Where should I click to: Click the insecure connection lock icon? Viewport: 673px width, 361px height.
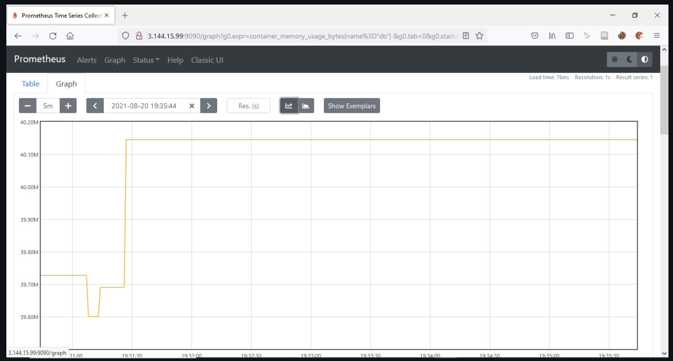point(139,36)
